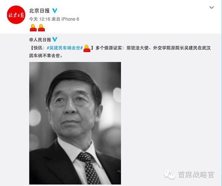
Task: Open the #吴建民车祸去世# hashtag topic
Action: point(65,48)
